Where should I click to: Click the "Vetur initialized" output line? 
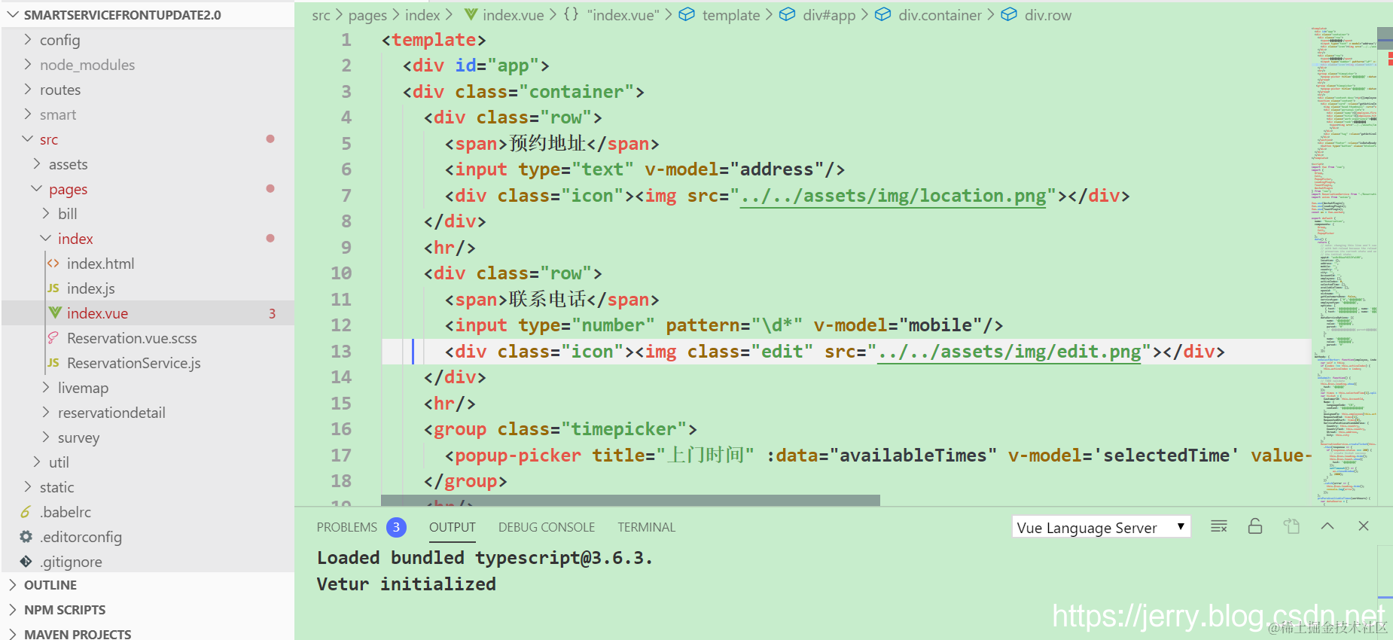[x=406, y=584]
